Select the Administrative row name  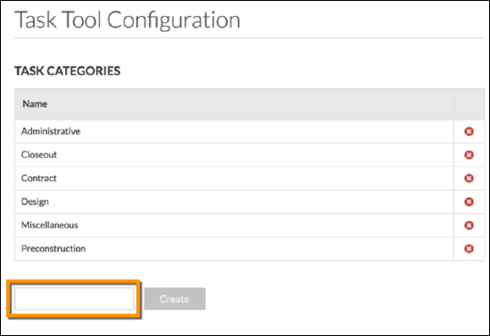(x=51, y=131)
